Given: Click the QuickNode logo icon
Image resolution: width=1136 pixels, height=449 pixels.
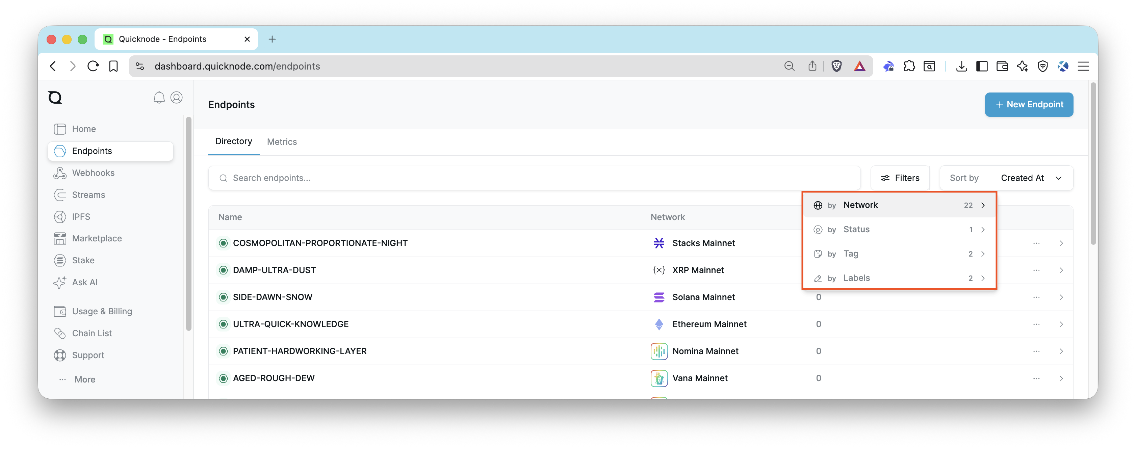Looking at the screenshot, I should (55, 98).
